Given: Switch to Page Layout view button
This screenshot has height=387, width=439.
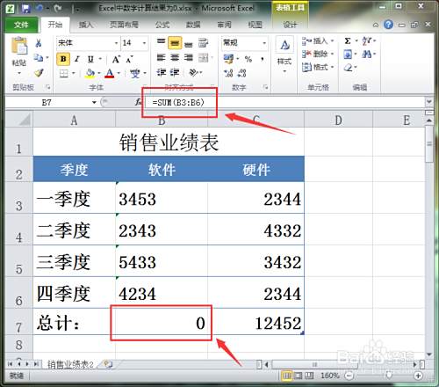Looking at the screenshot, I should pos(299,376).
